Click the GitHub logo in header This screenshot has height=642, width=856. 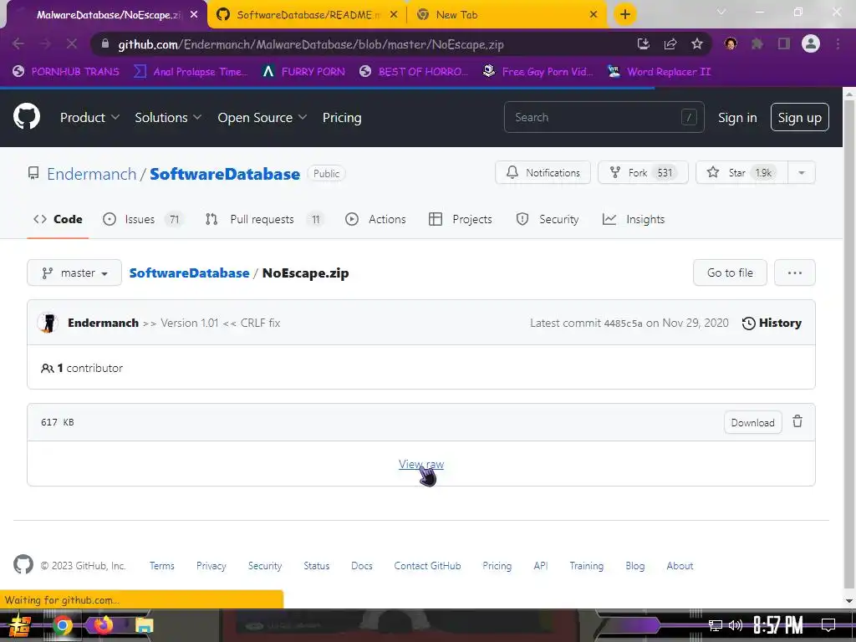point(26,116)
